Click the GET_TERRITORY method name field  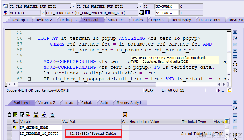[x=92, y=13]
